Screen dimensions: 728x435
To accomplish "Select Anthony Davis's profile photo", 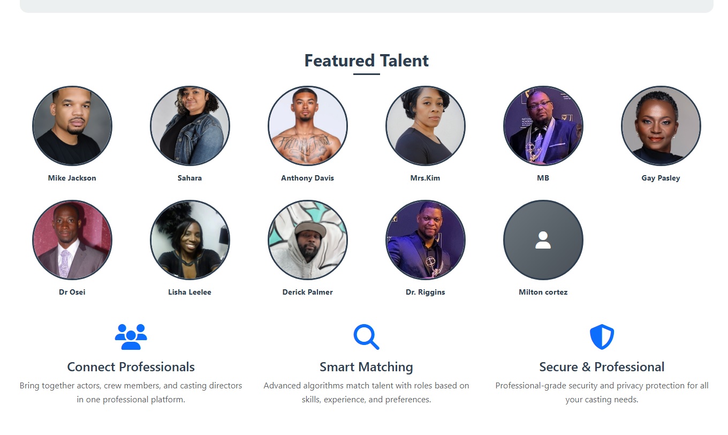I will (x=308, y=126).
